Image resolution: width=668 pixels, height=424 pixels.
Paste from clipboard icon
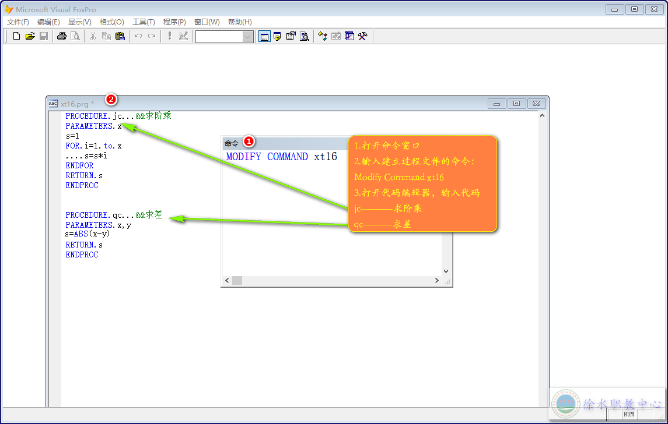tap(120, 36)
